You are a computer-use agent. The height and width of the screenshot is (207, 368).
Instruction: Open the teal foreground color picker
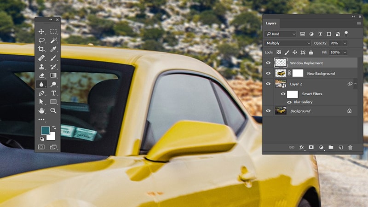pyautogui.click(x=45, y=130)
